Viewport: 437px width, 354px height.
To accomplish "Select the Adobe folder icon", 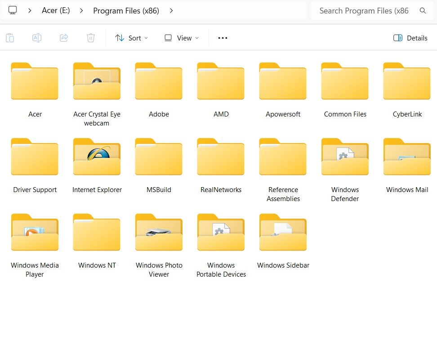I will point(159,81).
